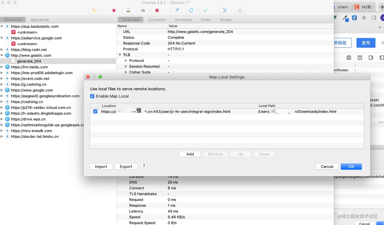
Task: Collapse the TLS section in Overview
Action: pyautogui.click(x=120, y=55)
